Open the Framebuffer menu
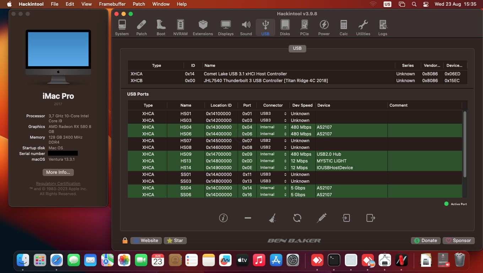The height and width of the screenshot is (273, 483). (112, 4)
